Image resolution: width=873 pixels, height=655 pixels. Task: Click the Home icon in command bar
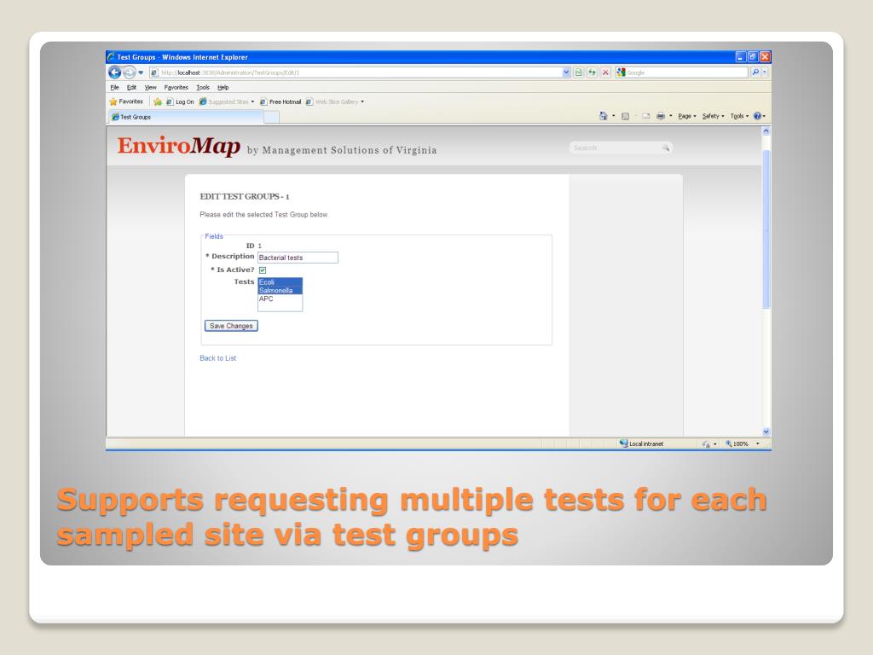tap(603, 116)
